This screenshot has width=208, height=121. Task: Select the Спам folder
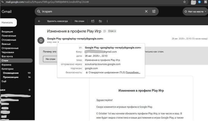16,61
